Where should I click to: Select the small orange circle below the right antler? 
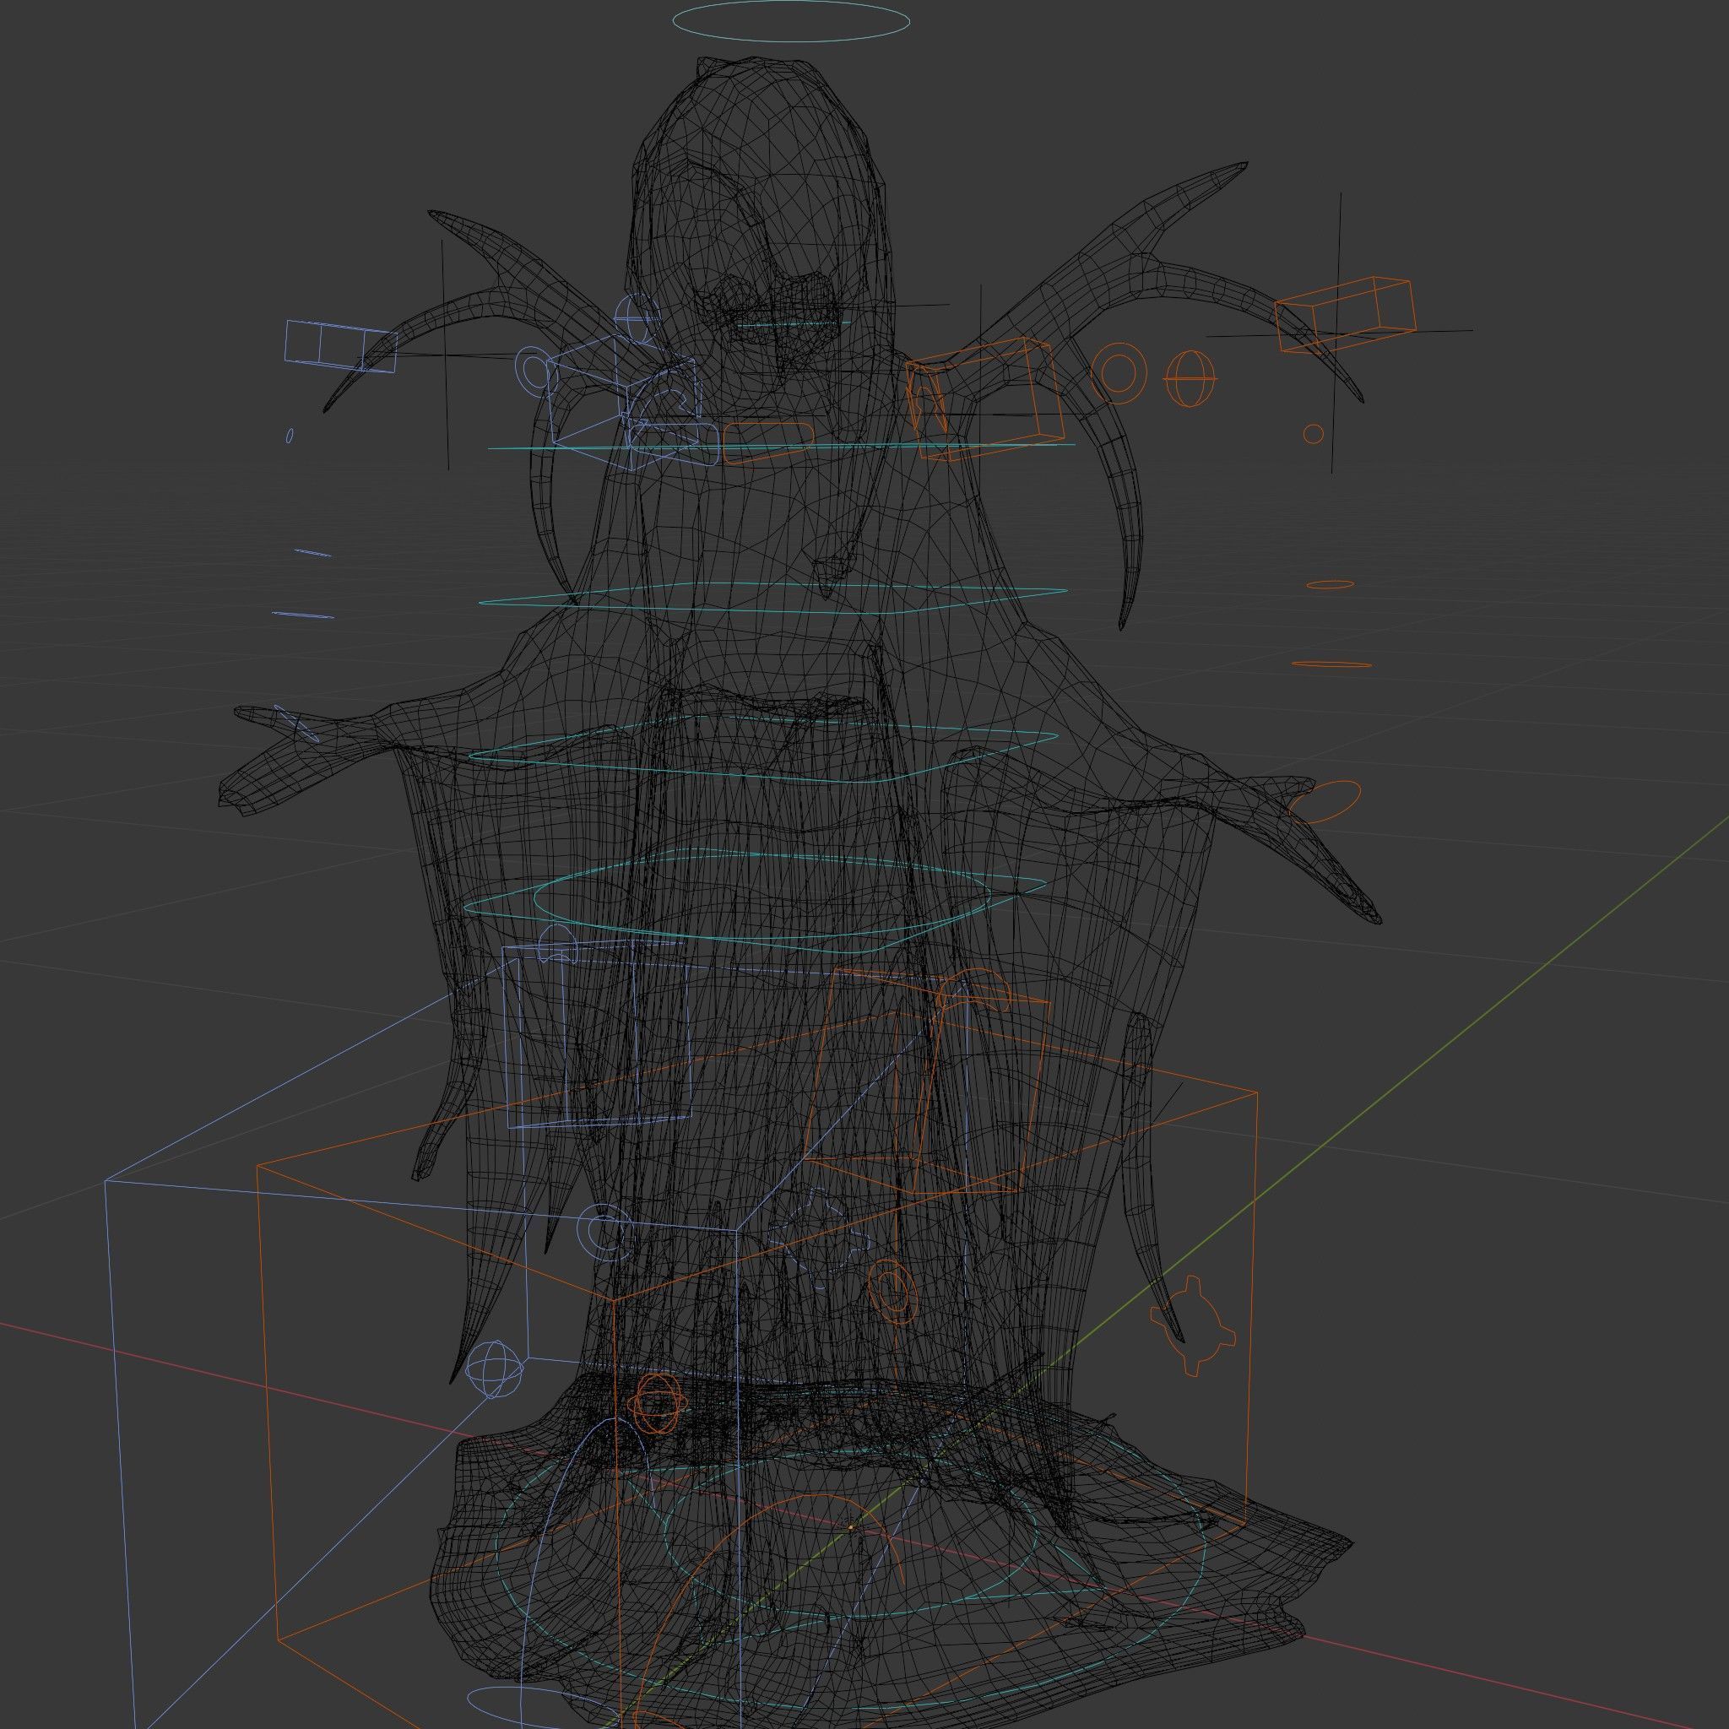point(1313,434)
